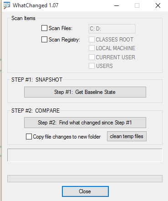168x201 pixels.
Task: Check Copy file changes to new folder
Action: (29, 137)
